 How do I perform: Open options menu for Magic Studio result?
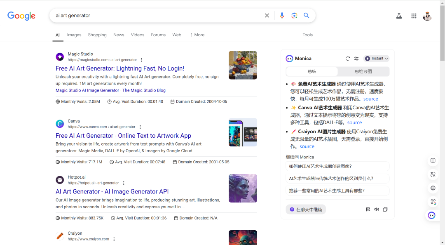142,60
